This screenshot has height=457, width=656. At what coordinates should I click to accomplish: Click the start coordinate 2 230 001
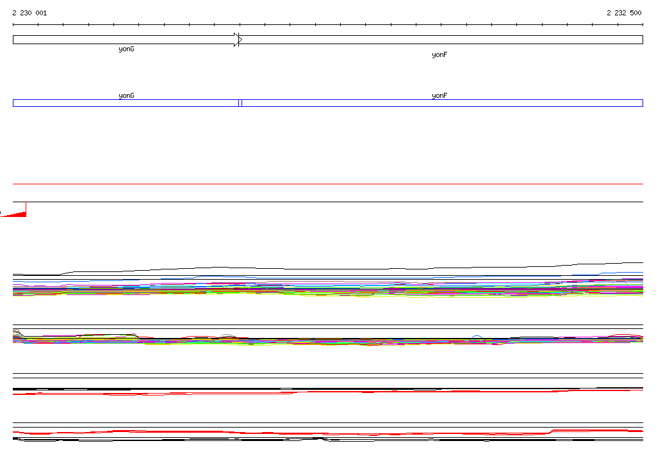(x=29, y=13)
